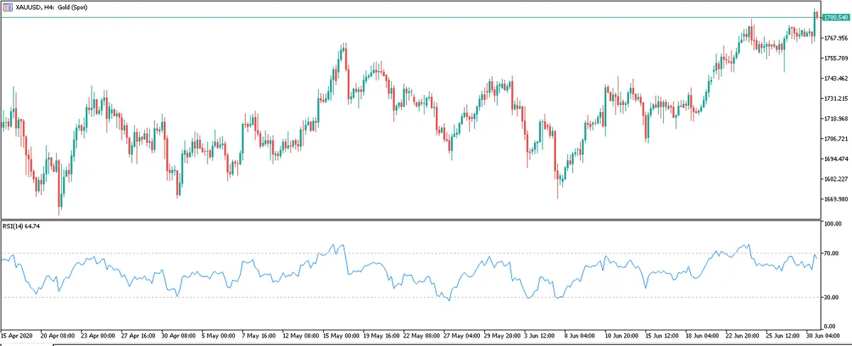Click the 0.00 RSI scale label
The width and height of the screenshot is (852, 346).
click(829, 325)
